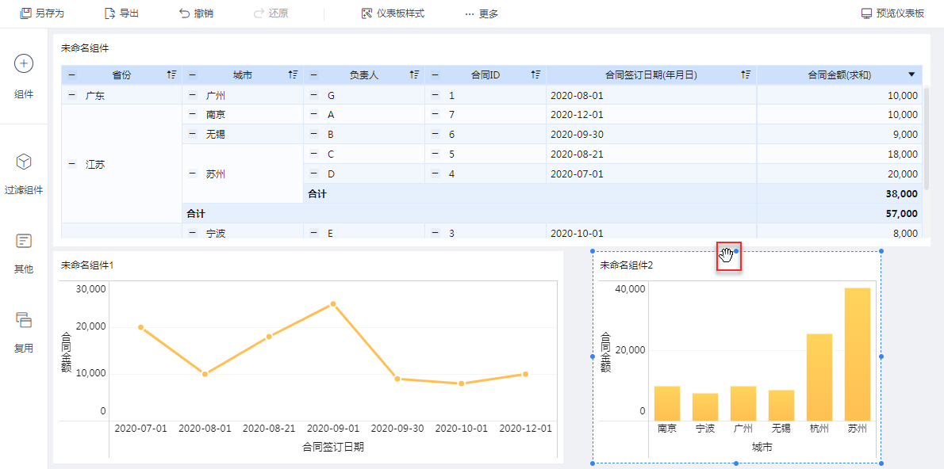Collapse the 江苏 province row
Viewport: 944px width, 469px height.
[x=72, y=163]
